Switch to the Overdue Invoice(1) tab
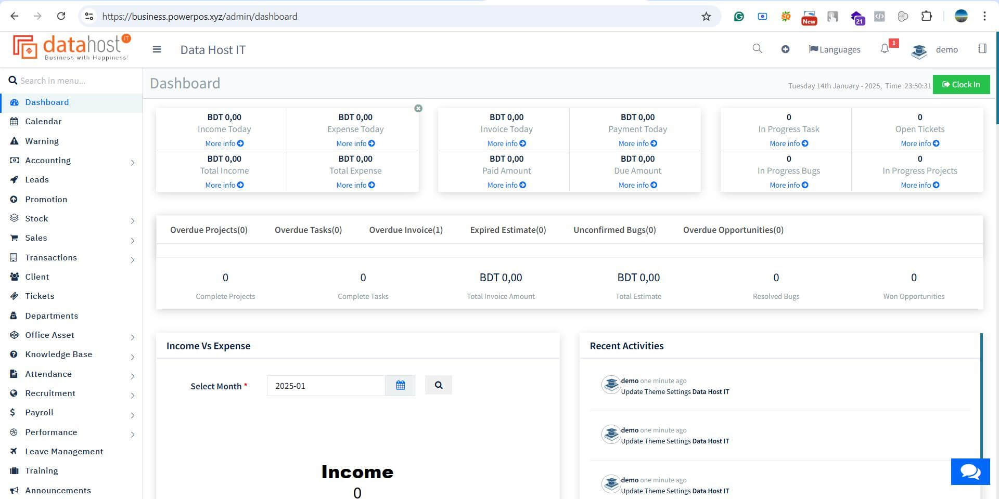The image size is (999, 499). tap(406, 230)
